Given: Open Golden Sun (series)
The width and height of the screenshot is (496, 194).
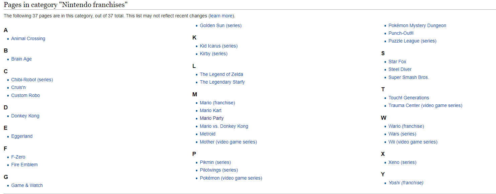Looking at the screenshot, I should point(221,25).
